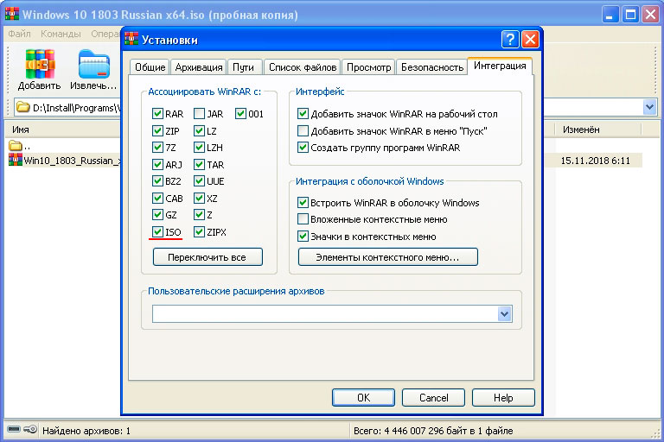
Task: Enable Вложенные контекстные меню checkbox
Action: 303,219
